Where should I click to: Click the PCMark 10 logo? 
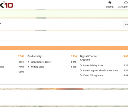click(6, 5)
